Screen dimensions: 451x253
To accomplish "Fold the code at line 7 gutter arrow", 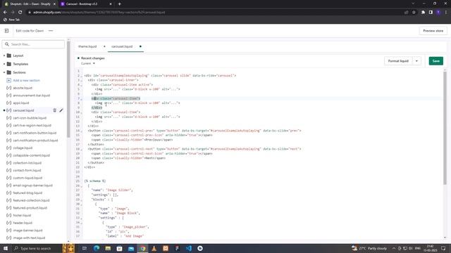I will [82, 98].
